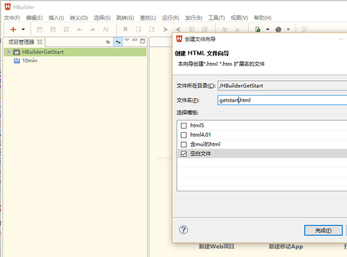
Task: Expand the HBuilderGetStart project node
Action: pyautogui.click(x=8, y=52)
